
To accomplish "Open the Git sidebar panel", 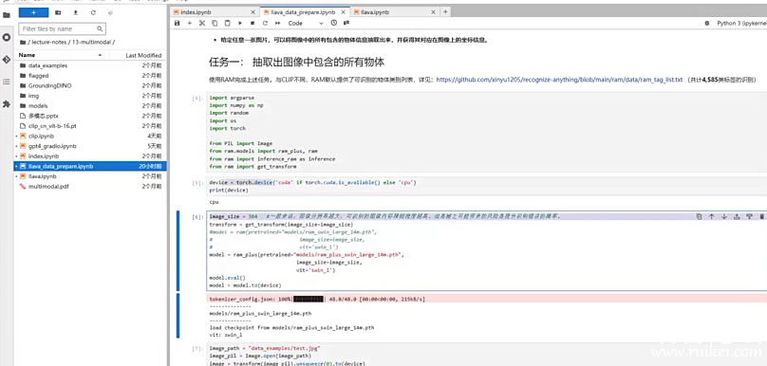I will [x=7, y=60].
